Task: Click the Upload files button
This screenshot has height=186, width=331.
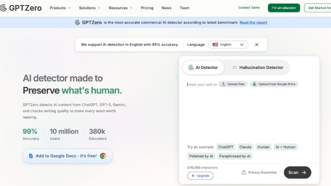Action: 233,84
